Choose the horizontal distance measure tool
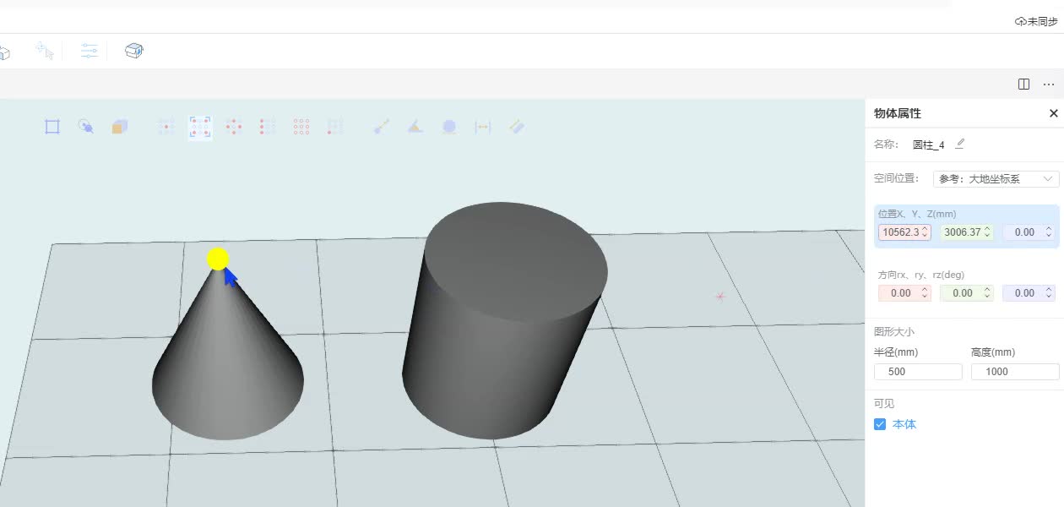This screenshot has width=1064, height=507. coord(483,127)
